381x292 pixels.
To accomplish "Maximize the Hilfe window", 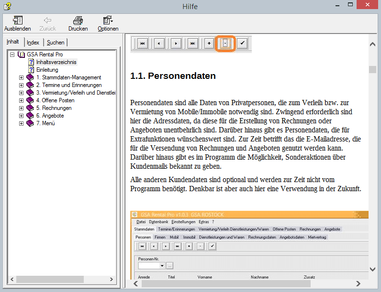I will pos(350,5).
